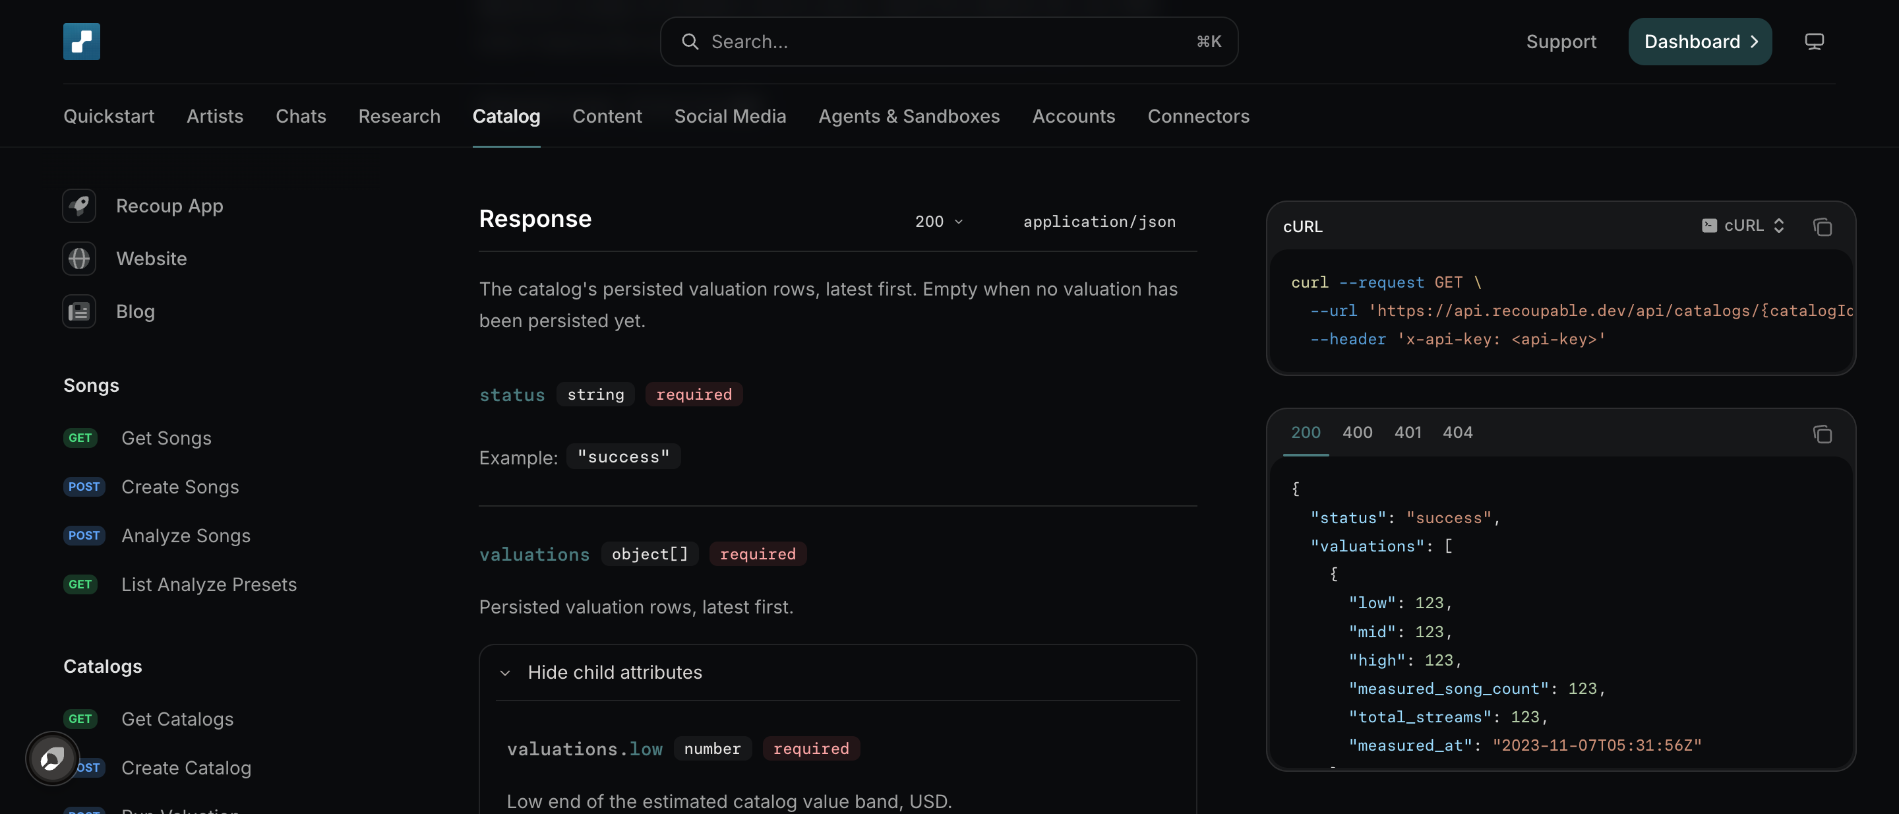The width and height of the screenshot is (1899, 814).
Task: Copy the 200 response example JSON
Action: [x=1823, y=433]
